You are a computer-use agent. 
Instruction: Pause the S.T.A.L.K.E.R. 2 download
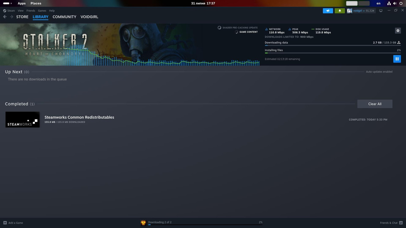point(397,59)
